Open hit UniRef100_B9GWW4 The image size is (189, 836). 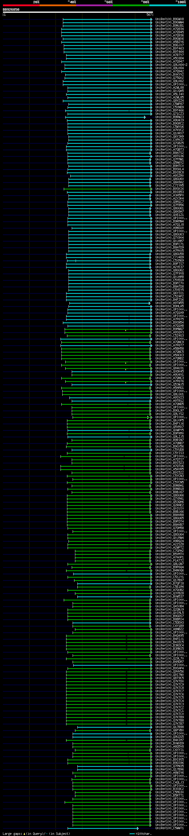click(170, 23)
